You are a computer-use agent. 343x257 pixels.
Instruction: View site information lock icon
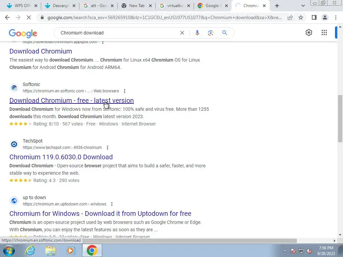coord(43,17)
